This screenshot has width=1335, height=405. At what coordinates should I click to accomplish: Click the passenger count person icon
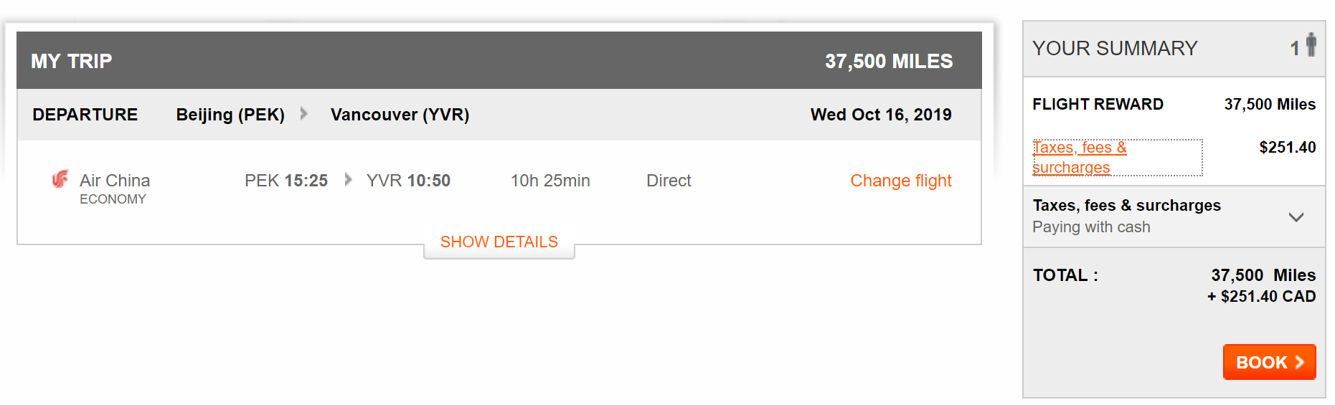pos(1311,45)
